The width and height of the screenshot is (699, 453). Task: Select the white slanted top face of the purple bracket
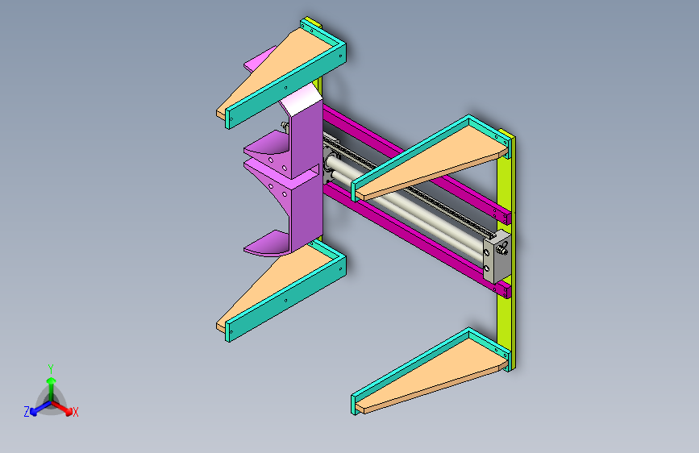300,101
